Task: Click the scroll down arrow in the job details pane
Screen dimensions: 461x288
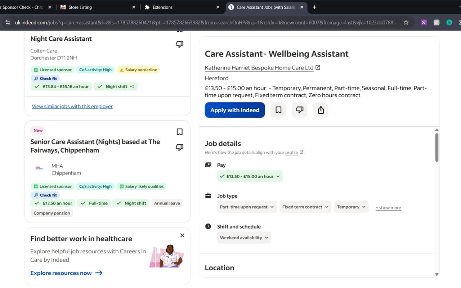Action: 437,274
